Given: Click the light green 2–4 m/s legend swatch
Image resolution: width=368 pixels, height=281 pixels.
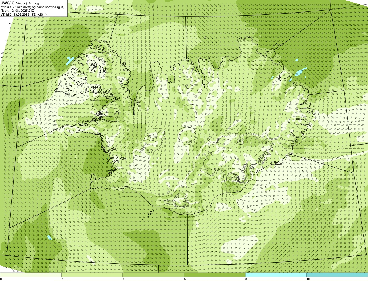Looking at the screenshot, I should [x=92, y=275].
